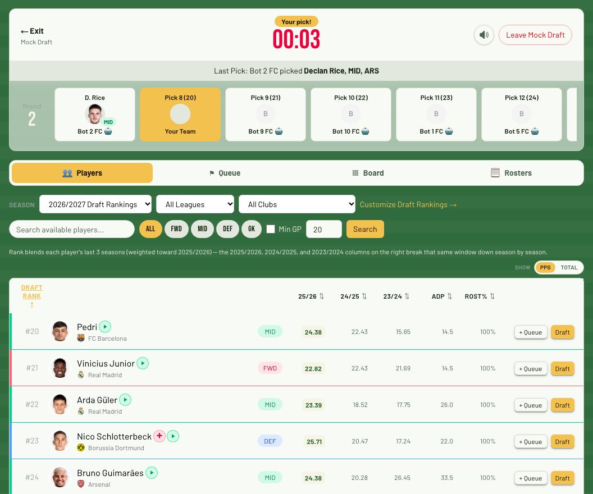This screenshot has width=593, height=494.
Task: Click the Search button
Action: (x=365, y=229)
